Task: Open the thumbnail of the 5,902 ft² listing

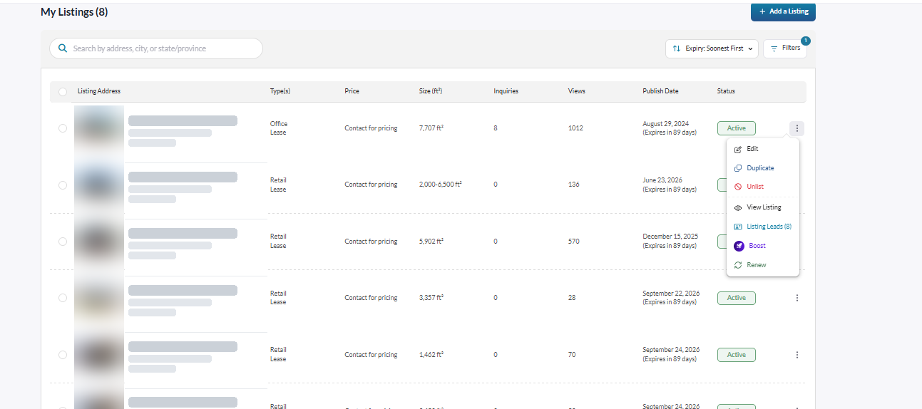Action: [x=99, y=242]
